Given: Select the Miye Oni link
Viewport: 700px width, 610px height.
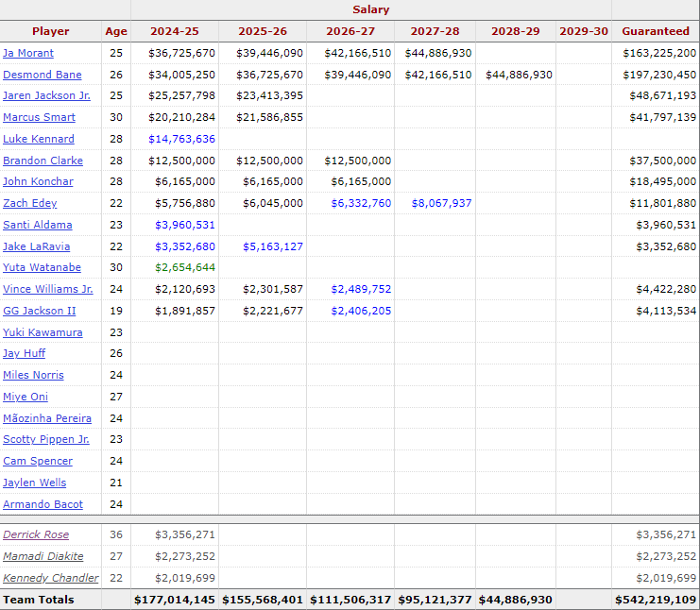Looking at the screenshot, I should [x=26, y=397].
